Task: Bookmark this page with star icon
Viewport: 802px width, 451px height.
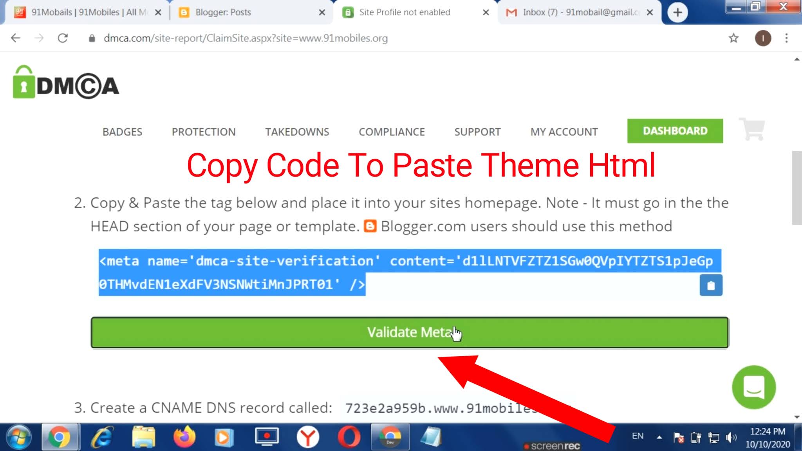Action: point(733,38)
